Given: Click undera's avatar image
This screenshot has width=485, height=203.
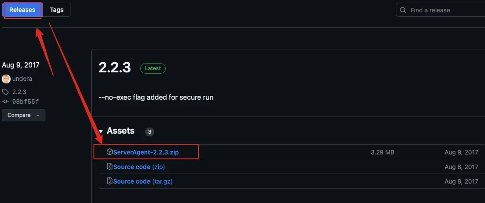Looking at the screenshot, I should coord(6,79).
